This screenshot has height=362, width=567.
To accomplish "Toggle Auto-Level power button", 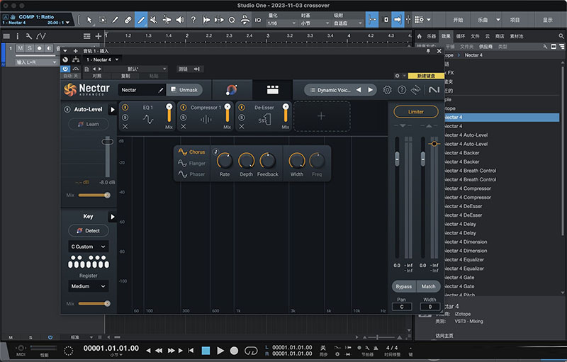I will pos(67,110).
